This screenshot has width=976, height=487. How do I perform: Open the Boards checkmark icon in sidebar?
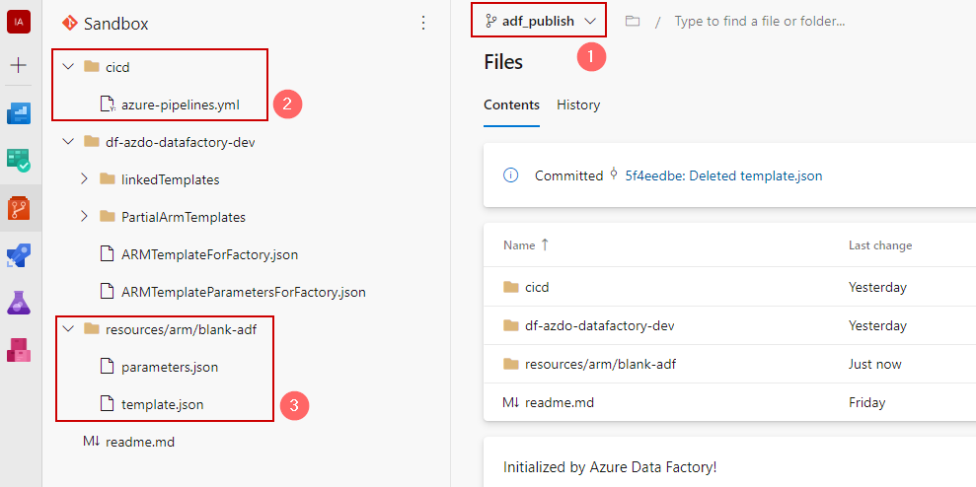click(x=19, y=160)
